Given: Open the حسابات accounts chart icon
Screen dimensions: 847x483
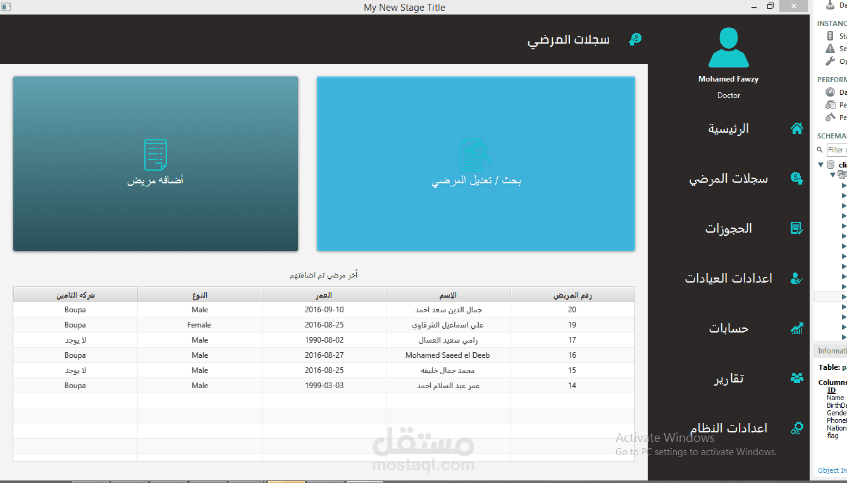Looking at the screenshot, I should (797, 328).
